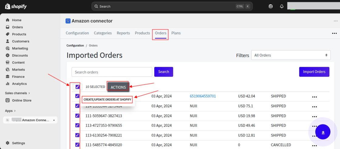Image resolution: width=340 pixels, height=149 pixels.
Task: Click the Sidekick assistant icon in top bar
Action: (x=270, y=6)
